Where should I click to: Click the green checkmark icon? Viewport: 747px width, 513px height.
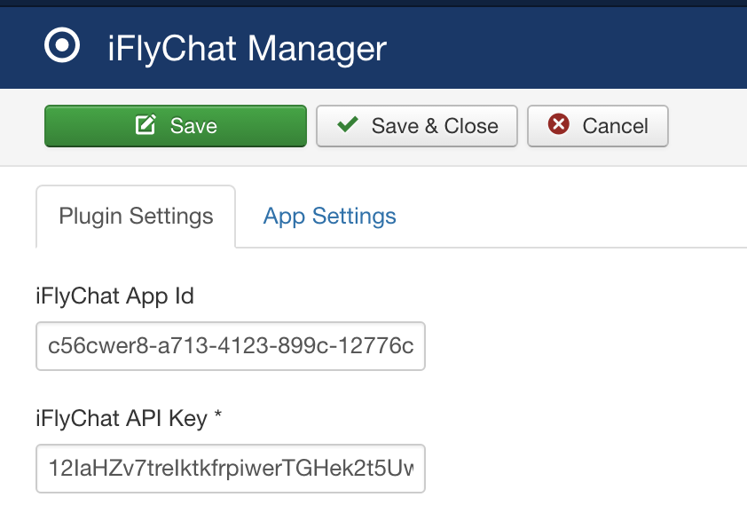(x=348, y=124)
